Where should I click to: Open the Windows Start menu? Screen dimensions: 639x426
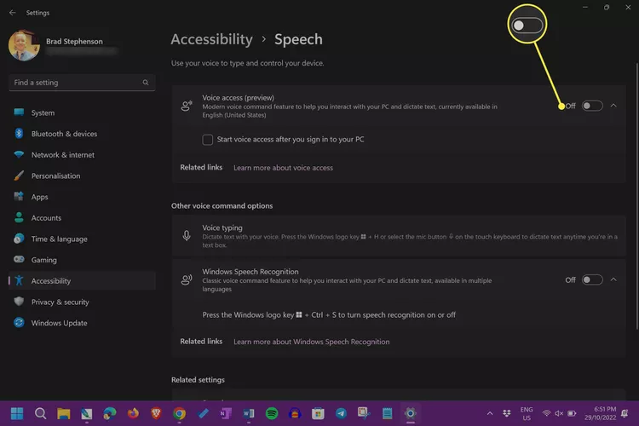tap(17, 413)
